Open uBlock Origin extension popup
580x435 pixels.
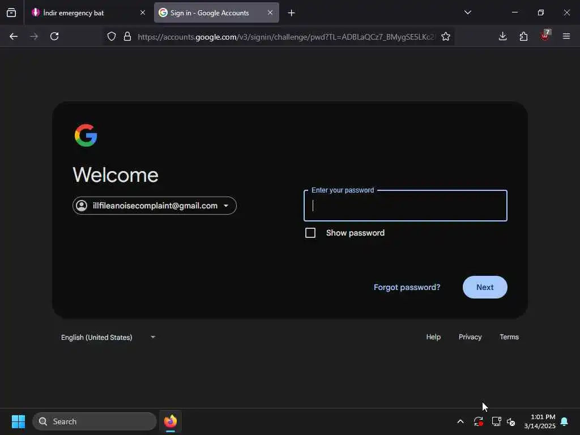(545, 36)
